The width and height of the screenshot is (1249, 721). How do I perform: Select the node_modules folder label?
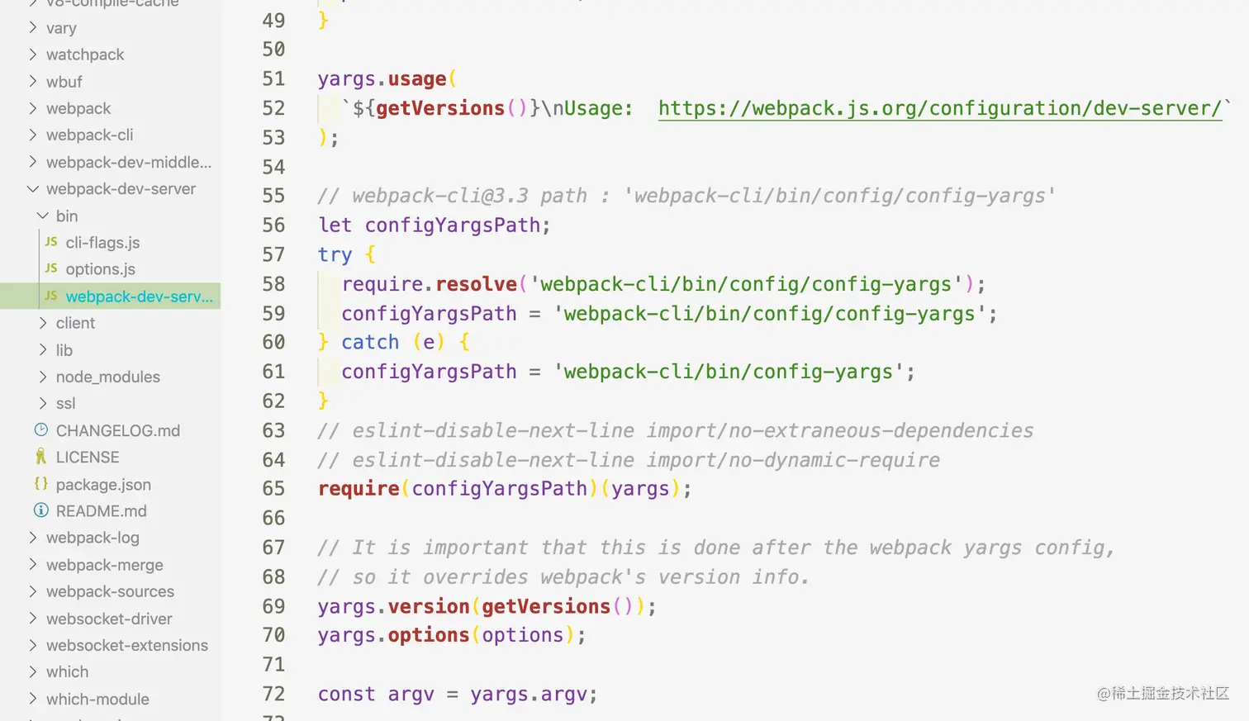point(107,377)
